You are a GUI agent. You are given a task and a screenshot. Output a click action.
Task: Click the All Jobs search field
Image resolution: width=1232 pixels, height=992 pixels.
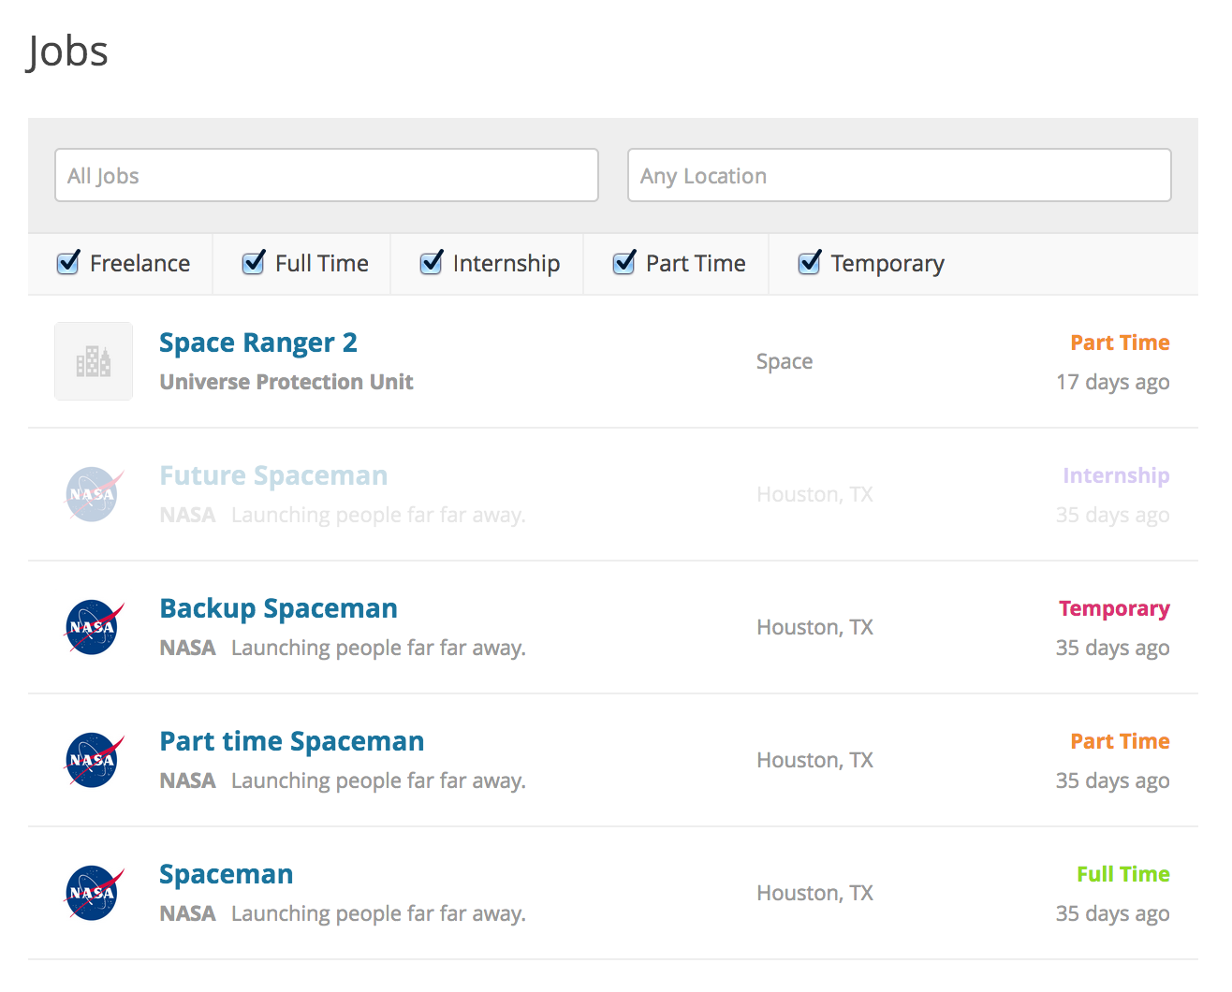point(327,175)
